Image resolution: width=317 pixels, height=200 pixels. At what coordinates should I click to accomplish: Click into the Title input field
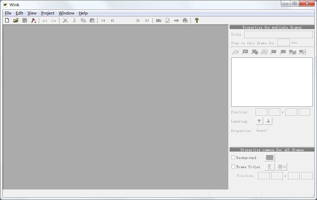coord(278,34)
